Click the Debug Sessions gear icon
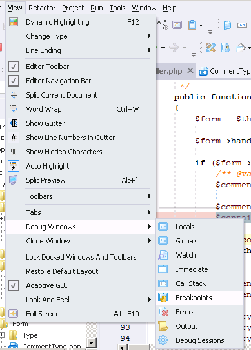Viewport: 251px width, 350px height. tap(163, 340)
